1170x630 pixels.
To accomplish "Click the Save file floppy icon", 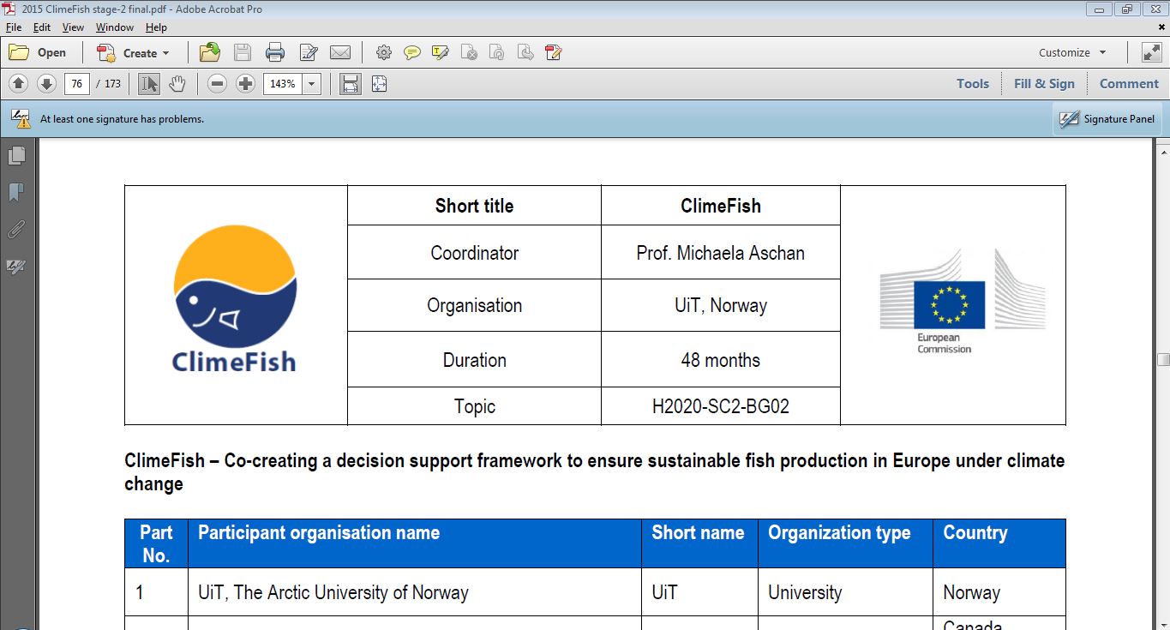I will (x=243, y=52).
